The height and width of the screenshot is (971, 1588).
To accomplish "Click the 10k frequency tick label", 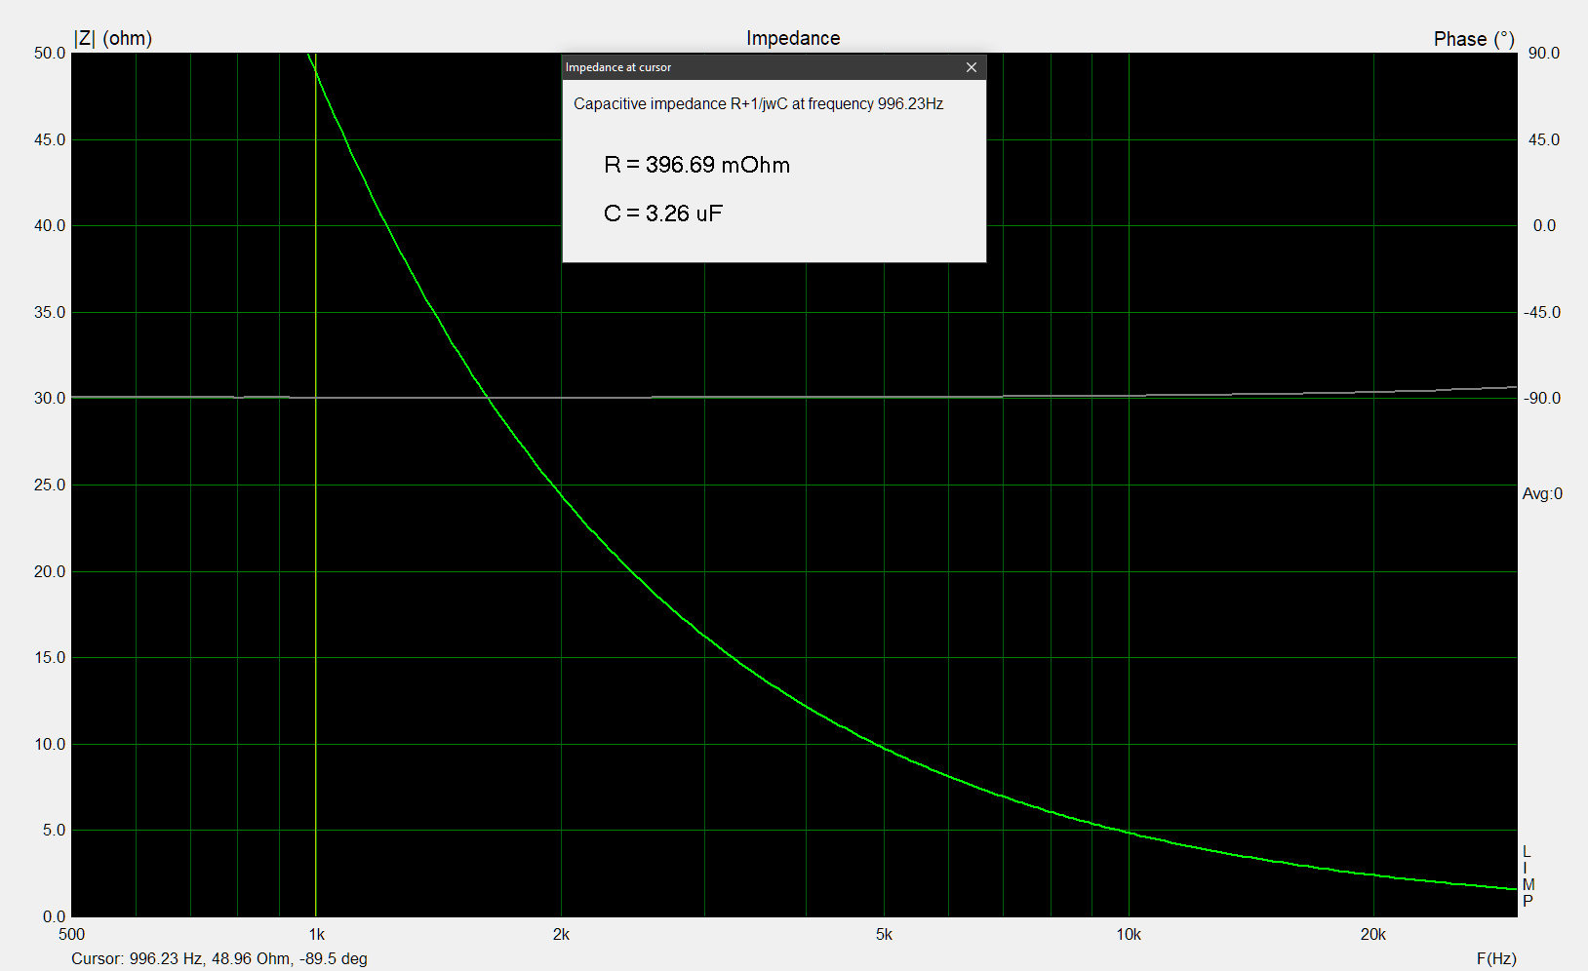I will tap(1128, 934).
